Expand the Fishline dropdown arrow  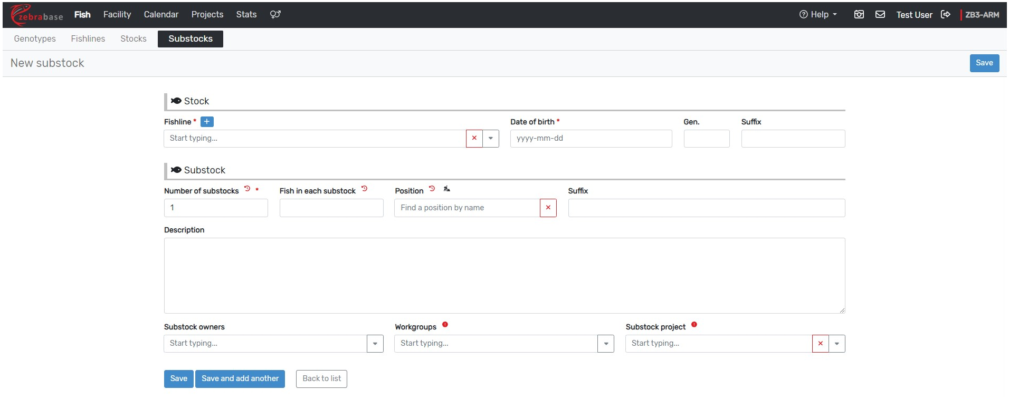490,139
